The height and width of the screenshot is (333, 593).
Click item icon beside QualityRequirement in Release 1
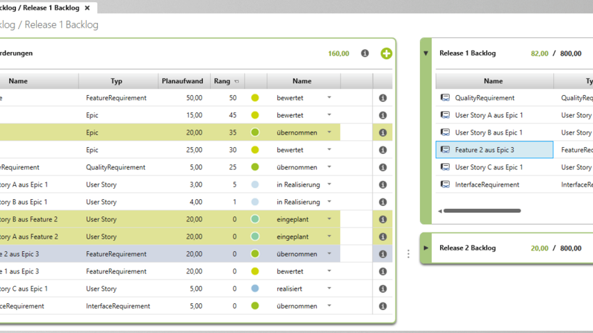pos(446,98)
